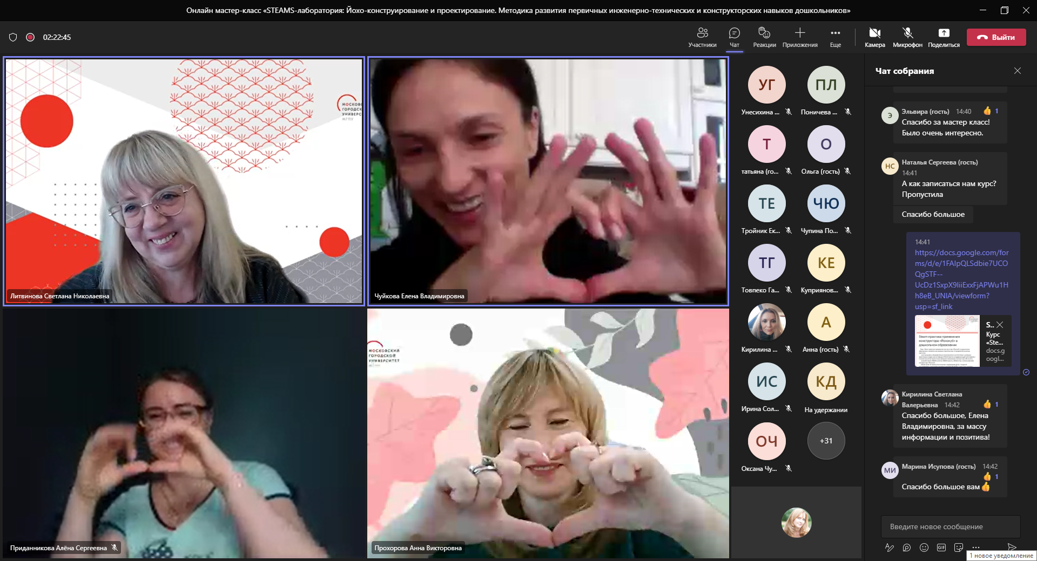Dismiss the link preview card in chat

tap(1000, 325)
